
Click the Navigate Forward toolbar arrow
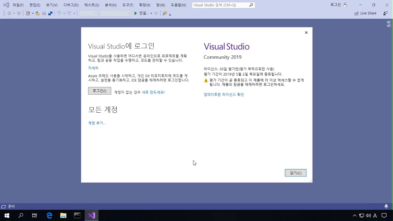click(19, 13)
